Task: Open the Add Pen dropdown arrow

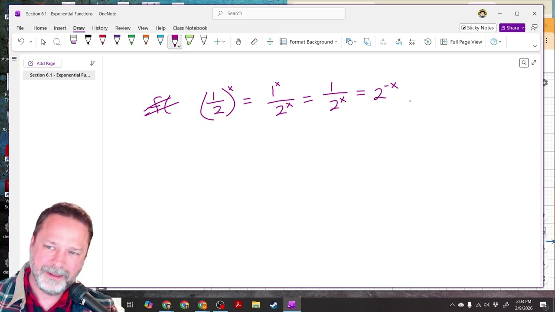Action: click(224, 42)
